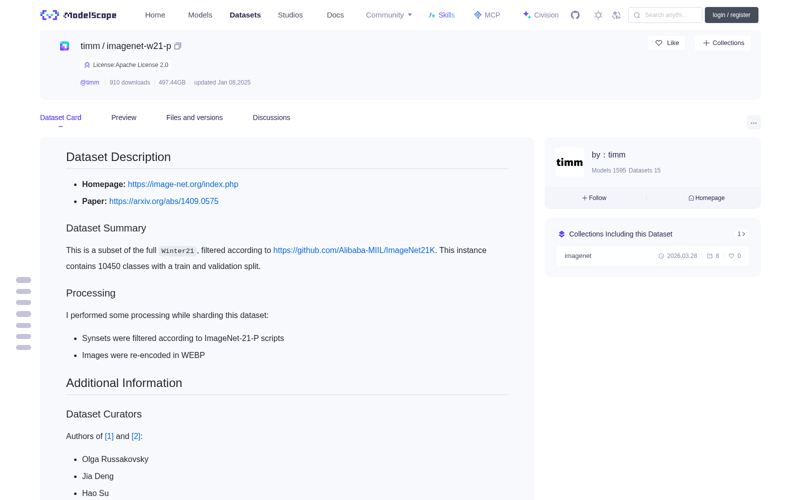Click the '910 downloads' stat

(130, 82)
